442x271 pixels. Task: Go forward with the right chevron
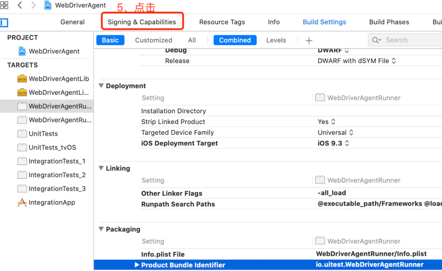pos(34,5)
